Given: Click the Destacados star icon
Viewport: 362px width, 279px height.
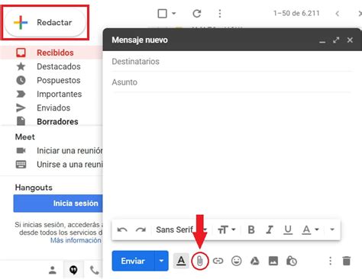Looking at the screenshot, I should pos(21,66).
